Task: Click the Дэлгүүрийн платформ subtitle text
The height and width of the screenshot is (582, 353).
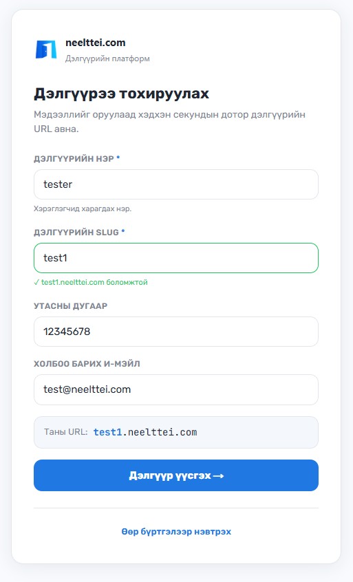Action: coord(107,58)
